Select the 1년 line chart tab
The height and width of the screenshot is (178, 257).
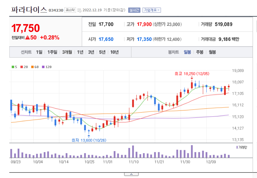[x=80, y=52]
